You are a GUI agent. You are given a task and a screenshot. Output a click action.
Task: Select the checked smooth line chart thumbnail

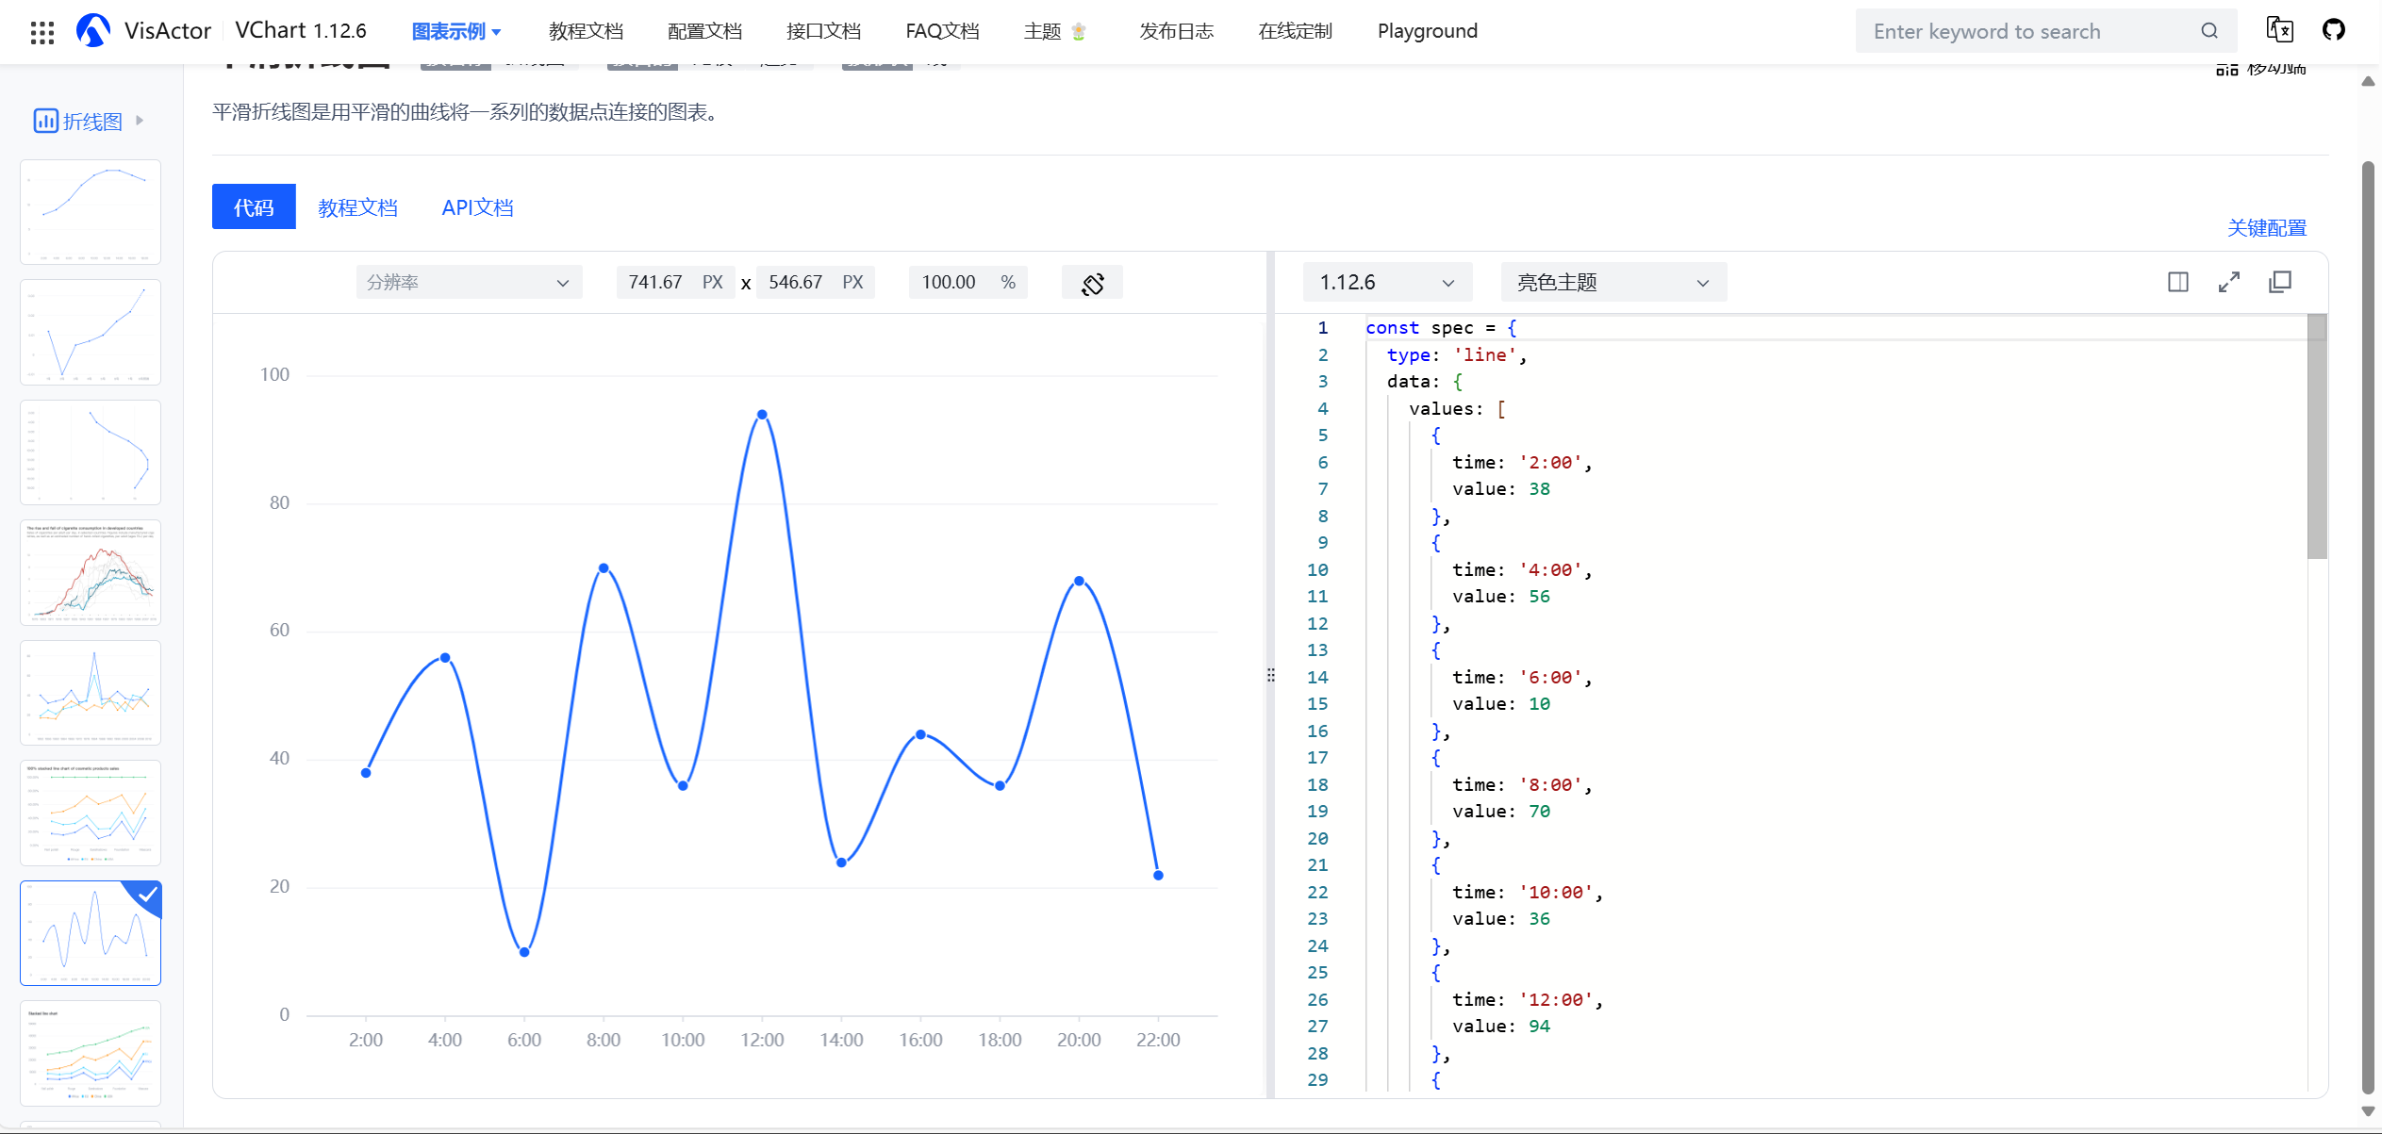(x=90, y=932)
